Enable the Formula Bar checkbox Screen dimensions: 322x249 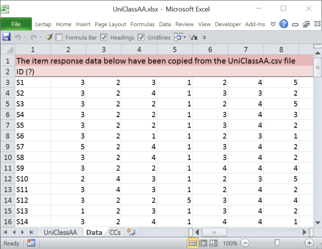pos(59,37)
